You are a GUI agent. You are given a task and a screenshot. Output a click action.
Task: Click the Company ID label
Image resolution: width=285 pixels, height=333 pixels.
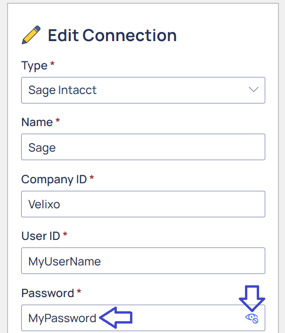pyautogui.click(x=54, y=179)
